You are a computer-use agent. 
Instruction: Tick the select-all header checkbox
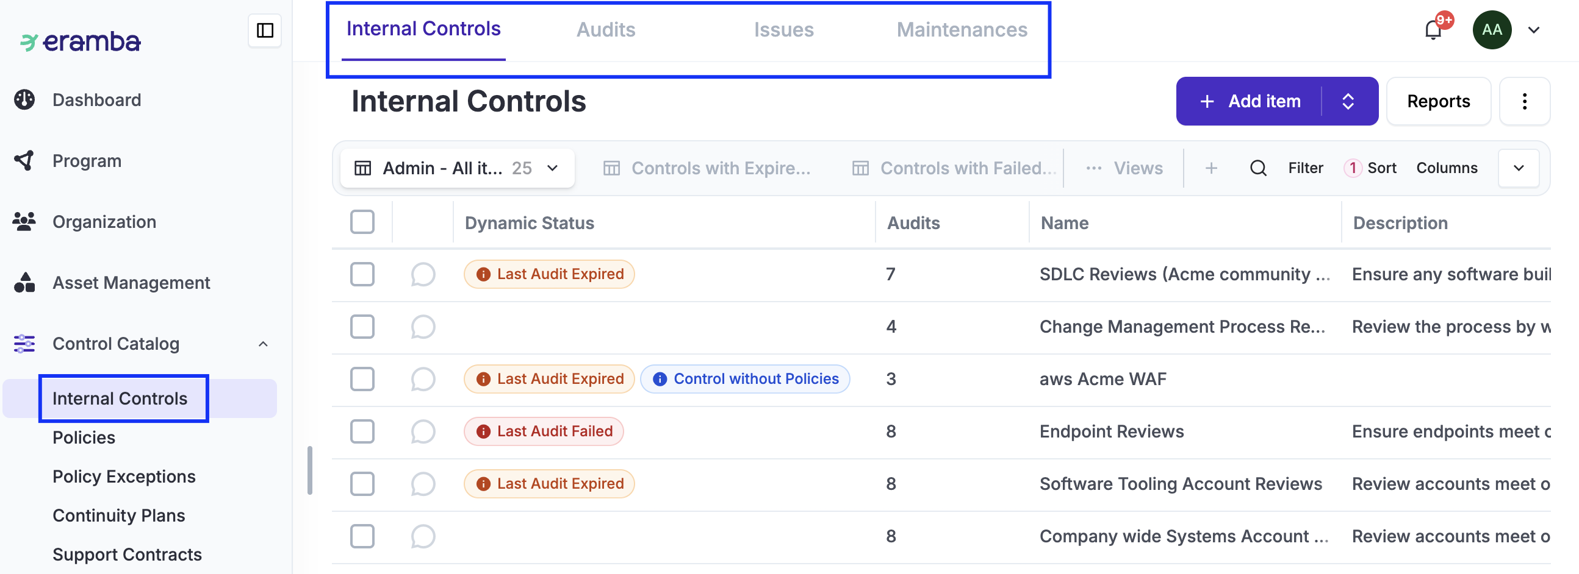click(x=362, y=222)
